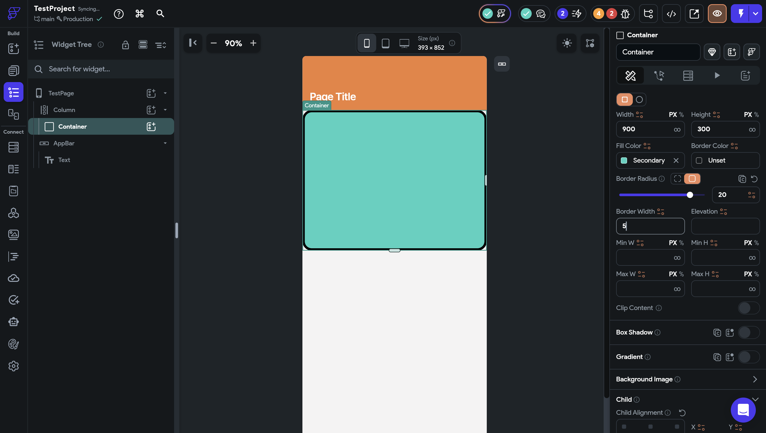
Task: Collapse the Column tree node arrow
Action: pyautogui.click(x=165, y=110)
